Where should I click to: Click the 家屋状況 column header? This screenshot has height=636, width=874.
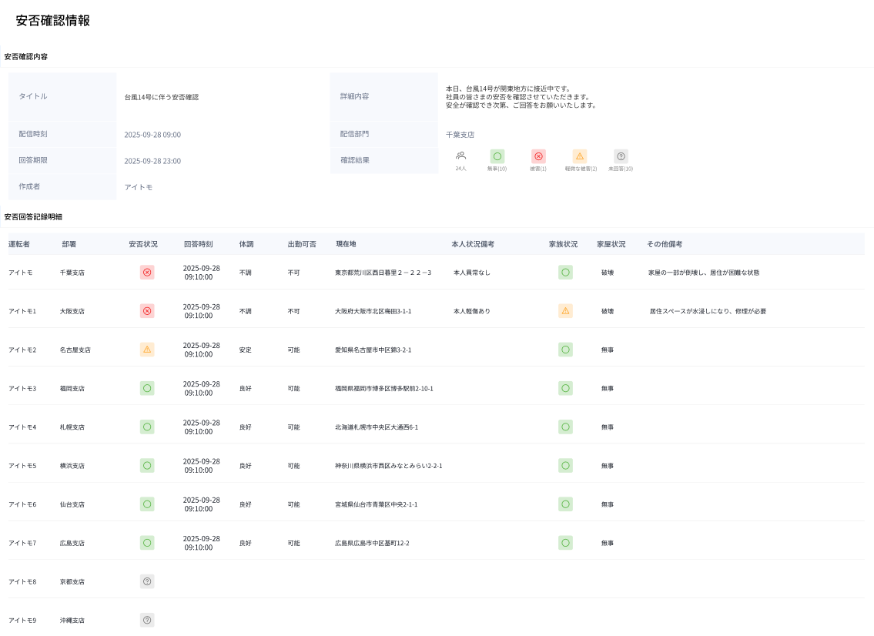pos(611,244)
